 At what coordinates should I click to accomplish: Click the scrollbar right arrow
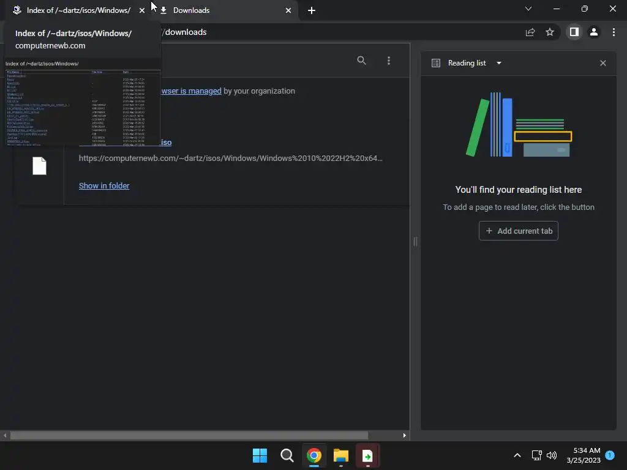point(405,435)
